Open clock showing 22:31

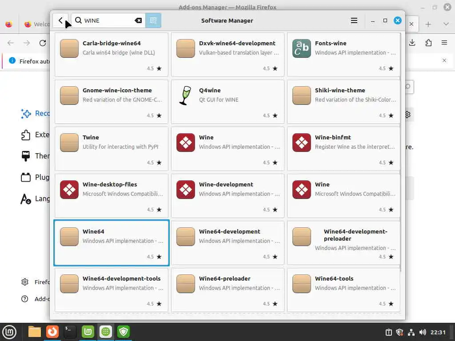pos(438,332)
